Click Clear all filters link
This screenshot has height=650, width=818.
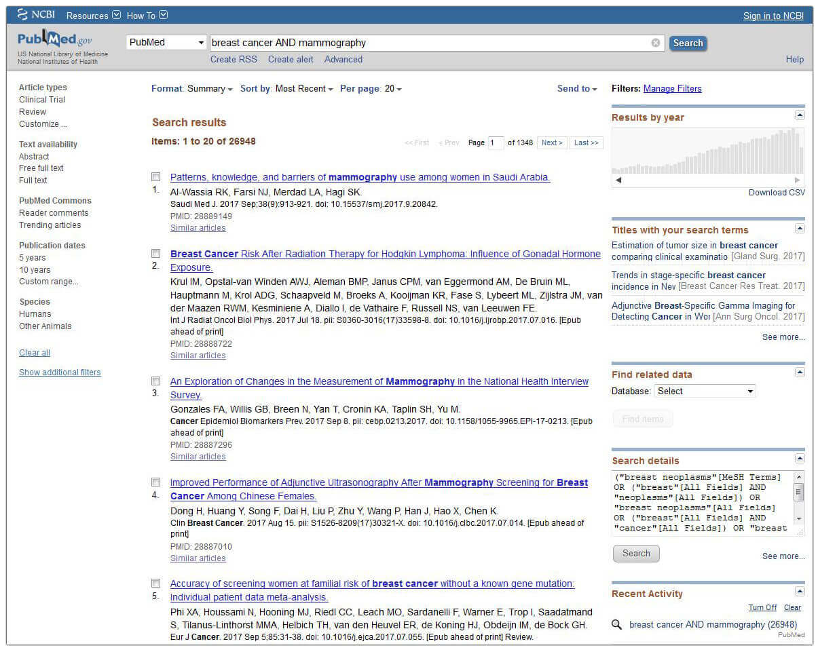[35, 353]
